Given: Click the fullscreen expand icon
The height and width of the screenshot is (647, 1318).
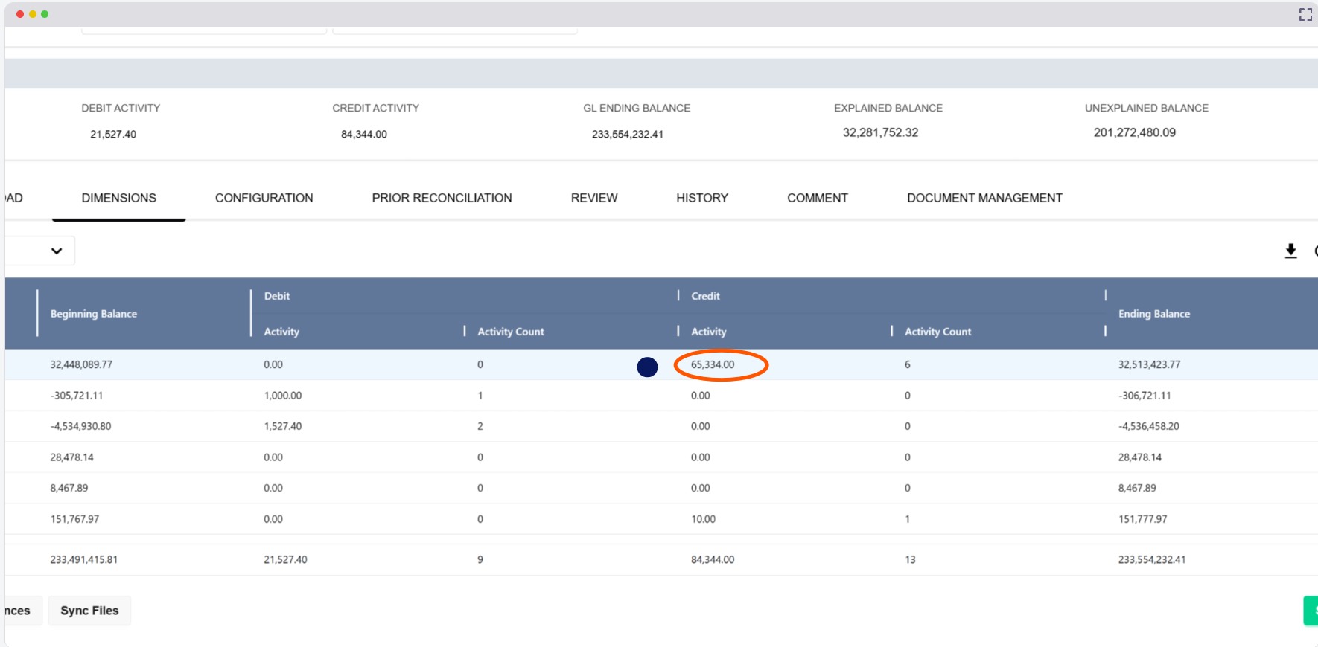Looking at the screenshot, I should [1305, 15].
